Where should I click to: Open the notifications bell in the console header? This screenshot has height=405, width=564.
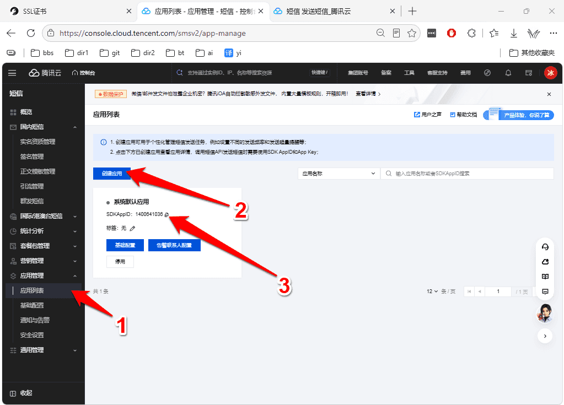coord(508,73)
